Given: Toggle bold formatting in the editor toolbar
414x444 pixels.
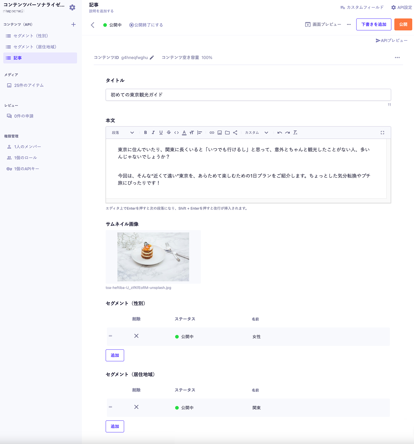Looking at the screenshot, I should pyautogui.click(x=146, y=133).
